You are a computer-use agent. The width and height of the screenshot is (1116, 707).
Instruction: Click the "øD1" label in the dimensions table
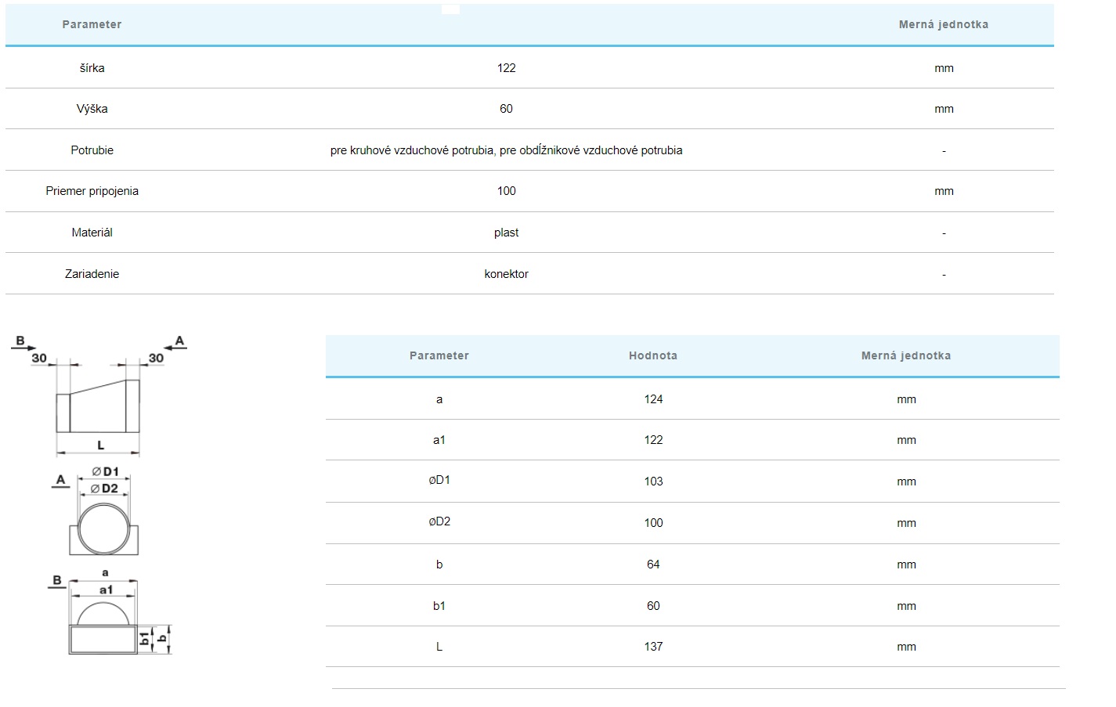point(439,481)
